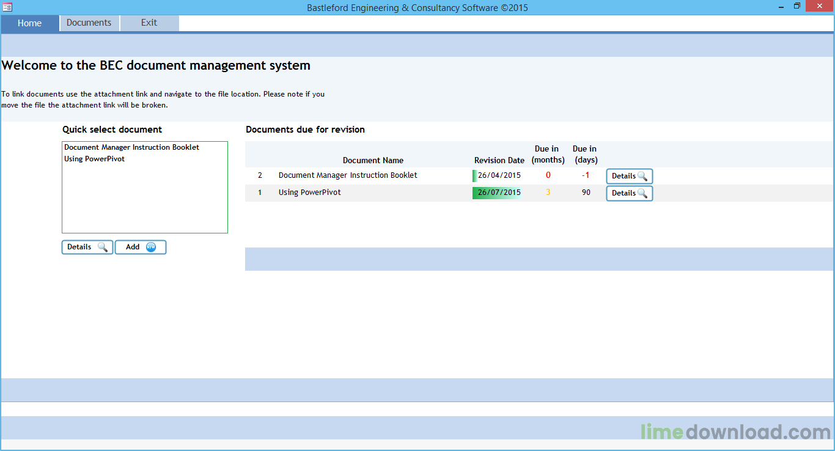Select Document Manager Instruction Booklet in quick list
Image resolution: width=835 pixels, height=451 pixels.
coord(131,147)
